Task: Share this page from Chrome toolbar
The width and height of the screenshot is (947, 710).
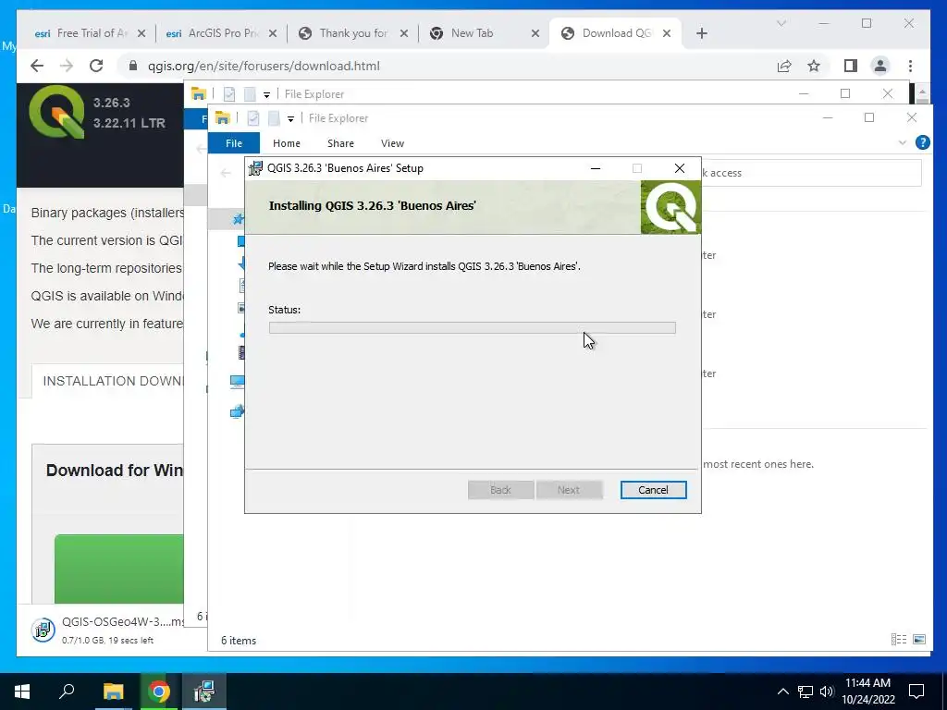Action: click(x=784, y=66)
